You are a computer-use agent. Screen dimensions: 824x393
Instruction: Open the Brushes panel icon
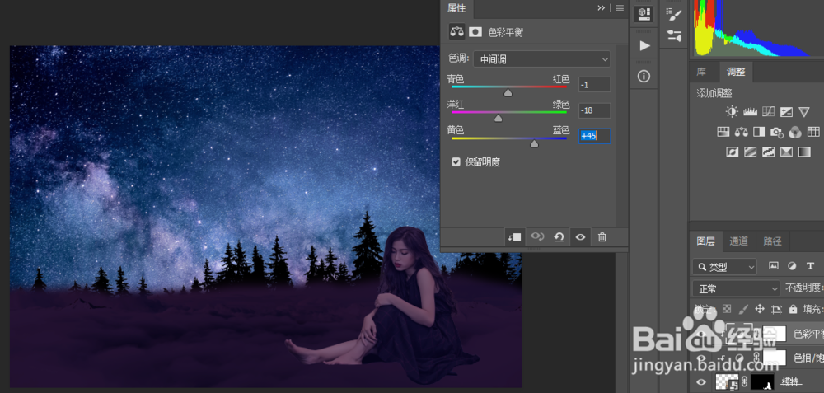tap(674, 14)
